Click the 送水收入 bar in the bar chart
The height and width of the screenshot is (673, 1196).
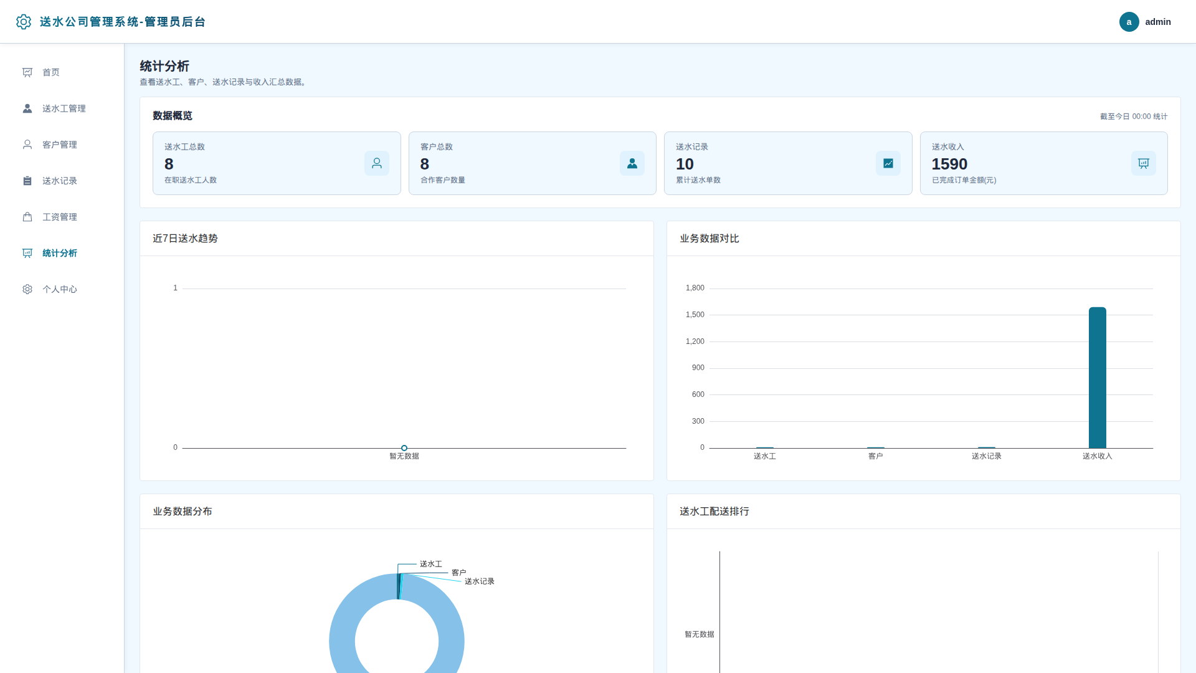(1098, 378)
